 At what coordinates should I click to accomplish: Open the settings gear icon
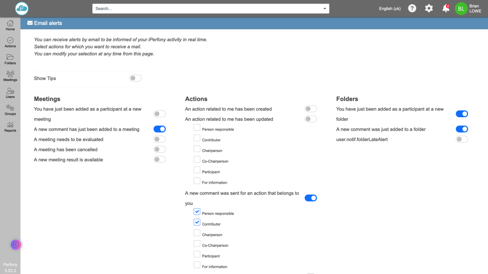coord(429,9)
